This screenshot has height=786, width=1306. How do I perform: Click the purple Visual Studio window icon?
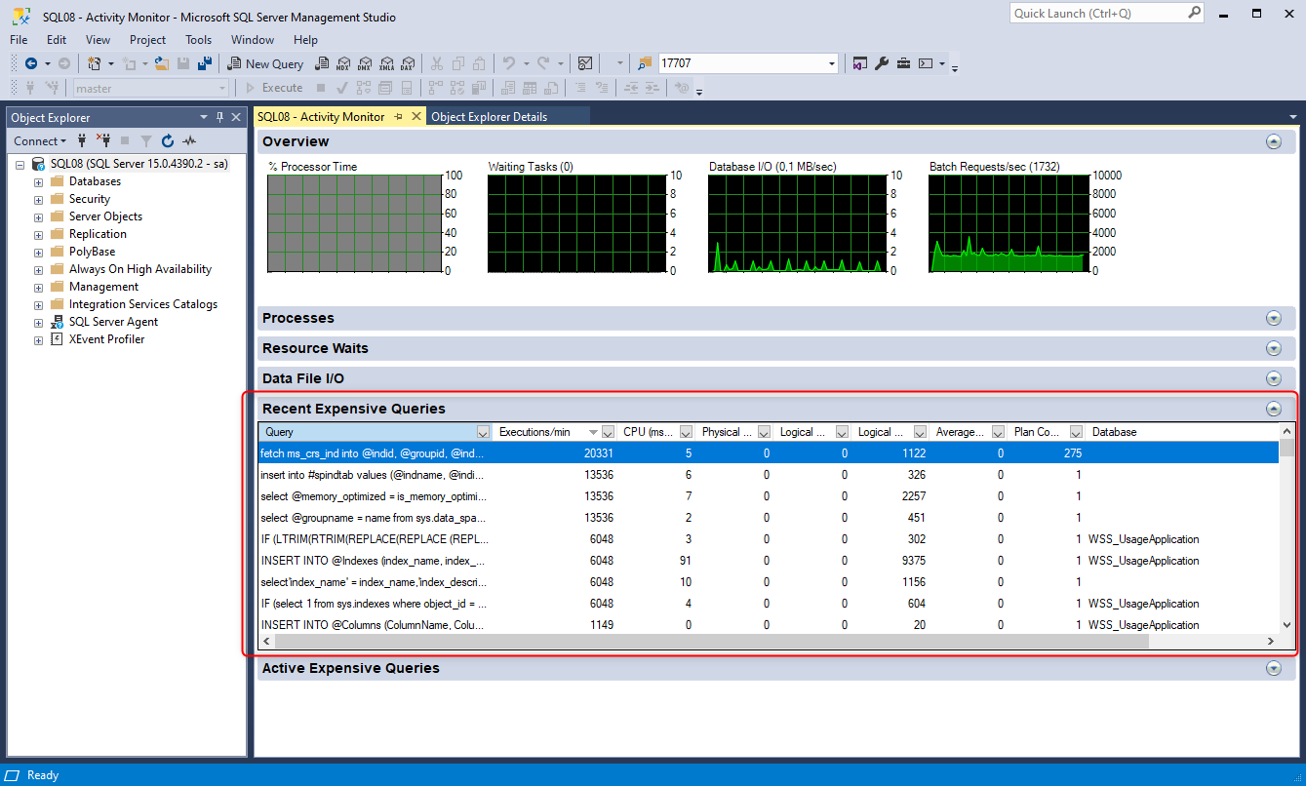coord(860,63)
